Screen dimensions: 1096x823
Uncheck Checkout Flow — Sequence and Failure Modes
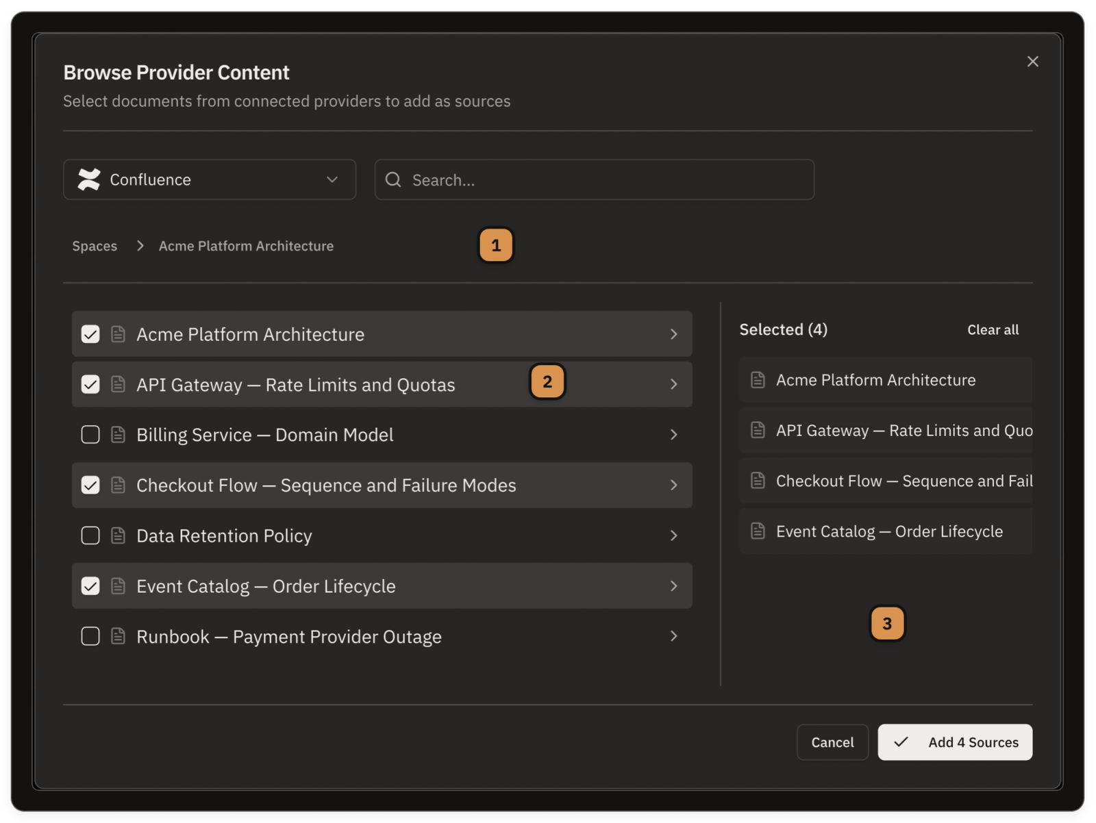pyautogui.click(x=90, y=485)
